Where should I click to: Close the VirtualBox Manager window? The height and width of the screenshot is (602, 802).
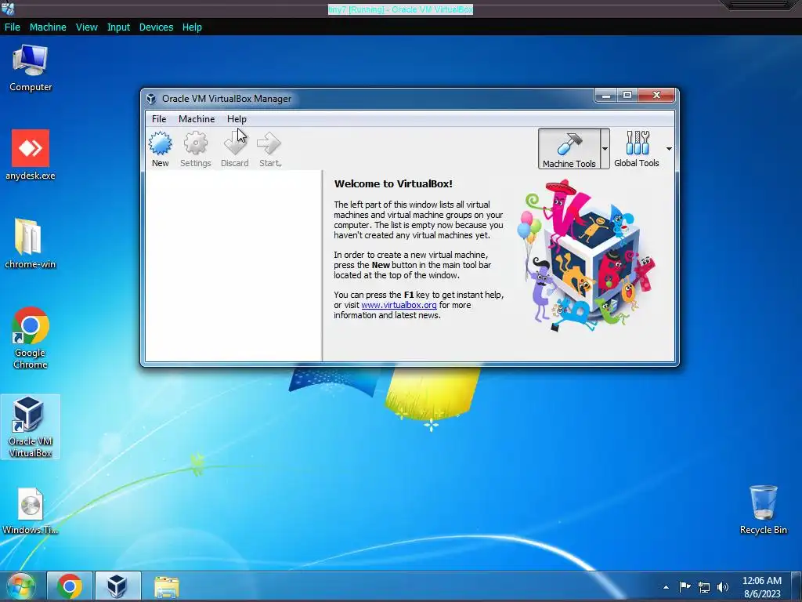tap(657, 95)
